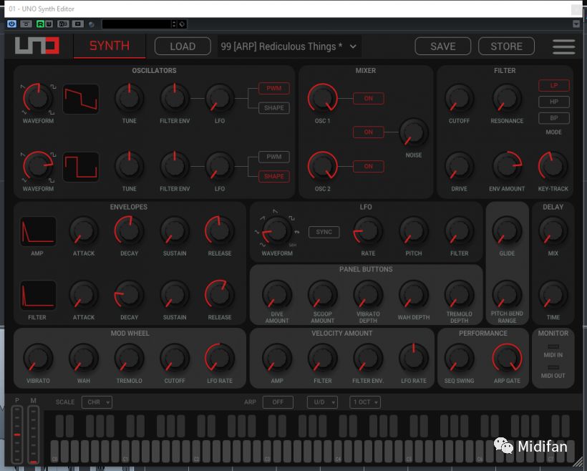Enable PWM for oscillator 2

click(x=274, y=157)
